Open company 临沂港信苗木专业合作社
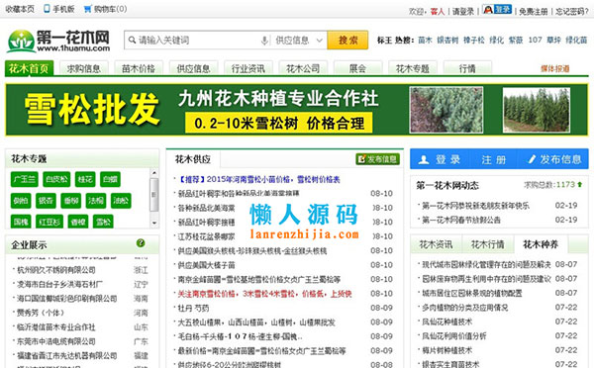 click(x=56, y=327)
